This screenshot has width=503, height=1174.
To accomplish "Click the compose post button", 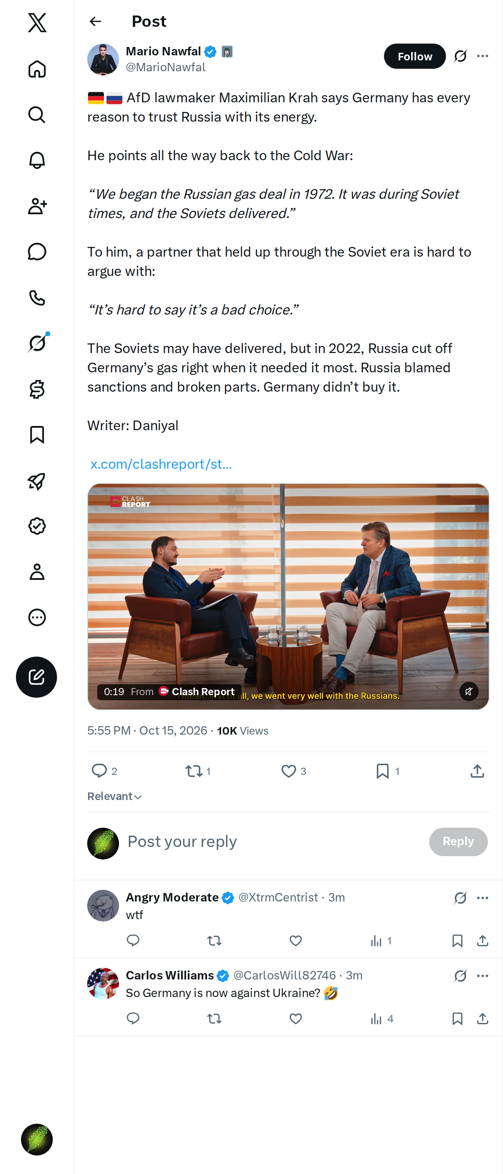I will click(x=36, y=677).
